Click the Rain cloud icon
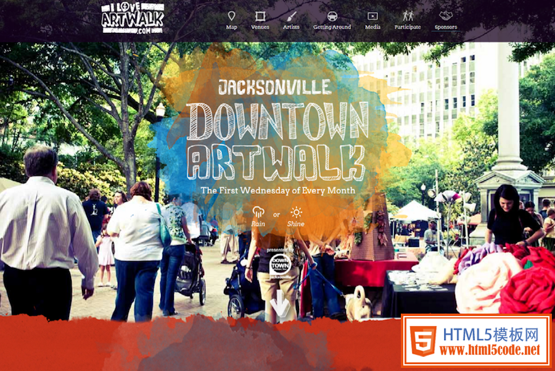Viewport: 555px width, 371px height. (258, 212)
